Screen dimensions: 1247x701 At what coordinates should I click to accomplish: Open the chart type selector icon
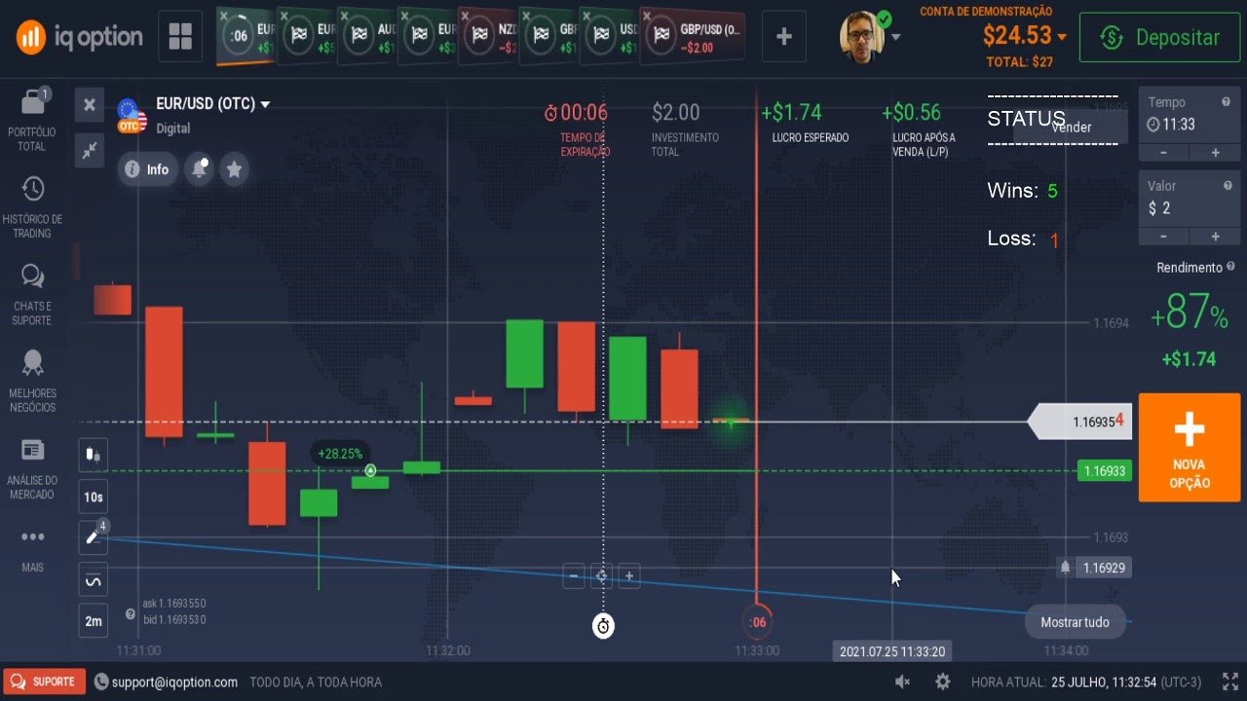tap(93, 454)
